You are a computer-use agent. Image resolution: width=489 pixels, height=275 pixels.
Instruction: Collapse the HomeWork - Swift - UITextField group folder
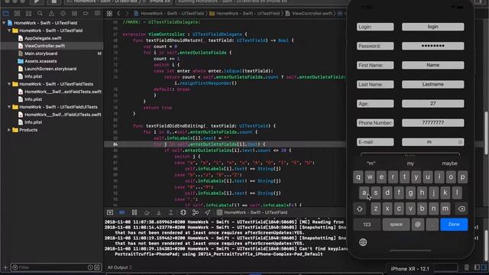pyautogui.click(x=9, y=31)
